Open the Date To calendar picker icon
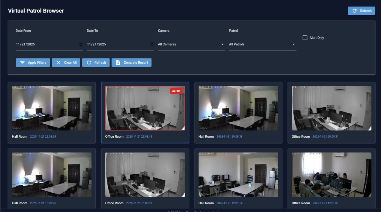The width and height of the screenshot is (381, 212). (152, 44)
